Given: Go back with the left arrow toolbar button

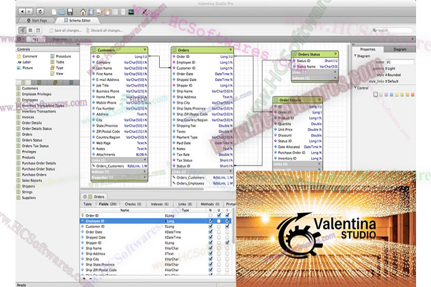Looking at the screenshot, I should point(22,11).
